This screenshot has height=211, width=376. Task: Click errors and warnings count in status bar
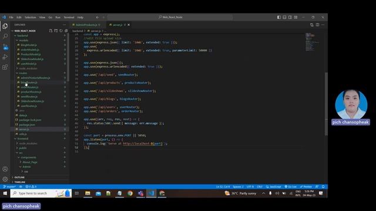pyautogui.click(x=31, y=186)
